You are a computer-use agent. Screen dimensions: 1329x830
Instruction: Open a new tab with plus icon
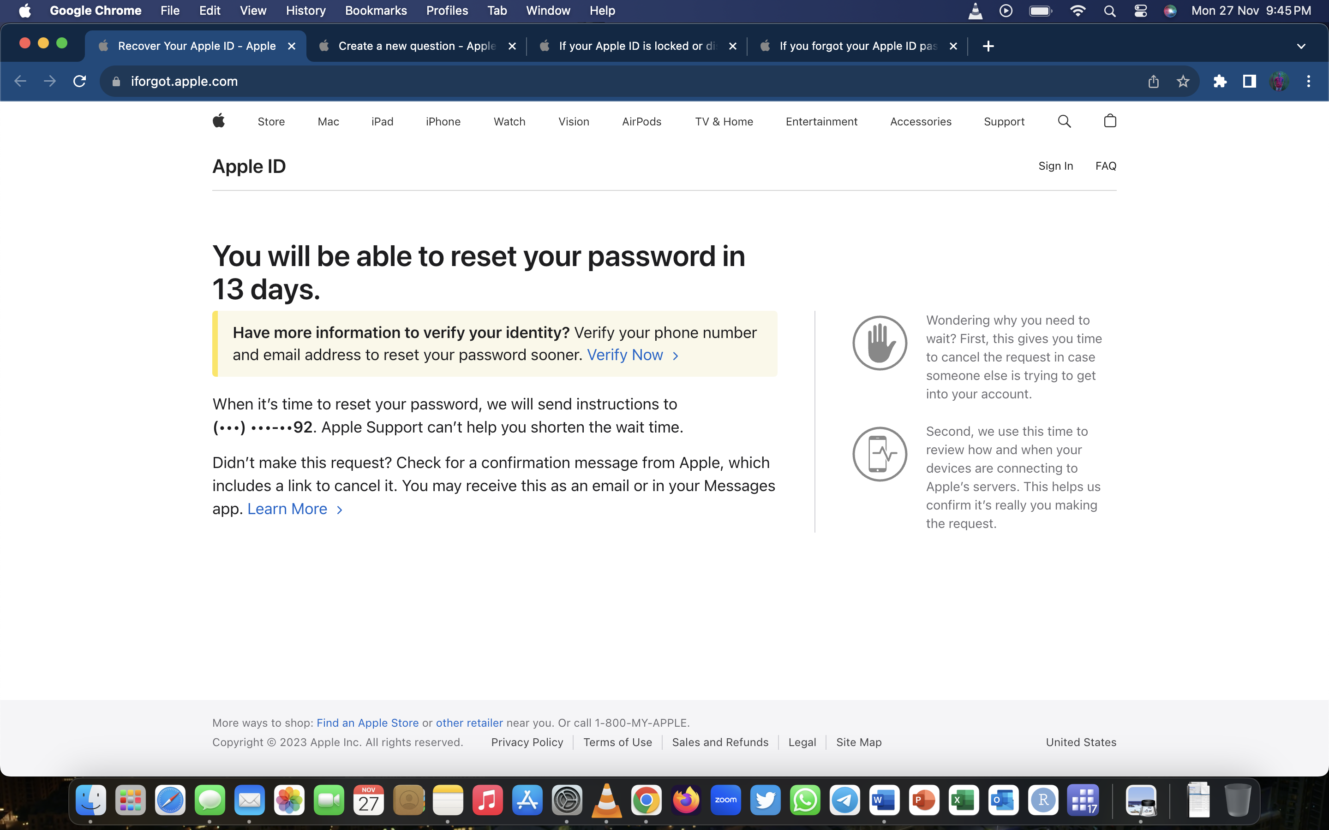[x=988, y=46]
